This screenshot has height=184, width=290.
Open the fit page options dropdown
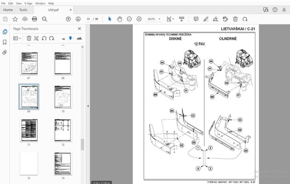point(170,19)
